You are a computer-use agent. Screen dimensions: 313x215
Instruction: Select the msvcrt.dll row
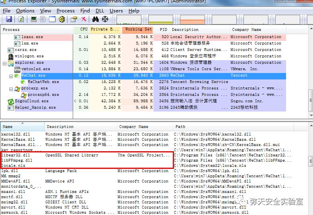click(x=146, y=207)
